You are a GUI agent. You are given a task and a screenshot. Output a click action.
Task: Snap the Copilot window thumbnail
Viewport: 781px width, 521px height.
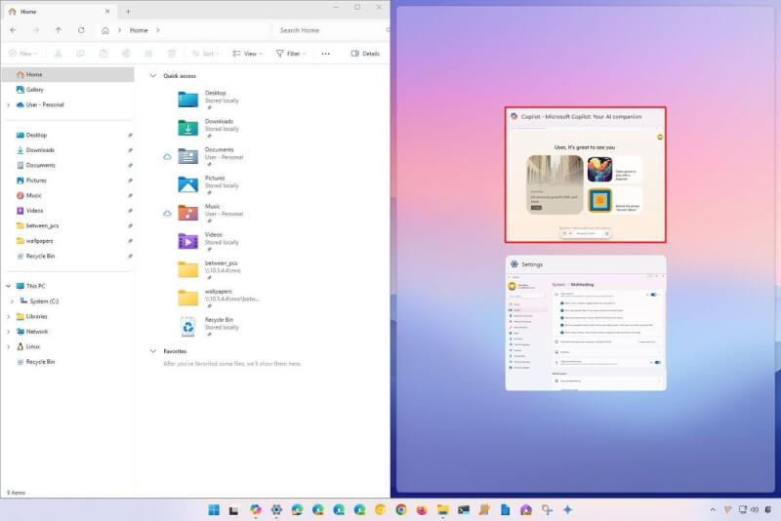point(585,175)
